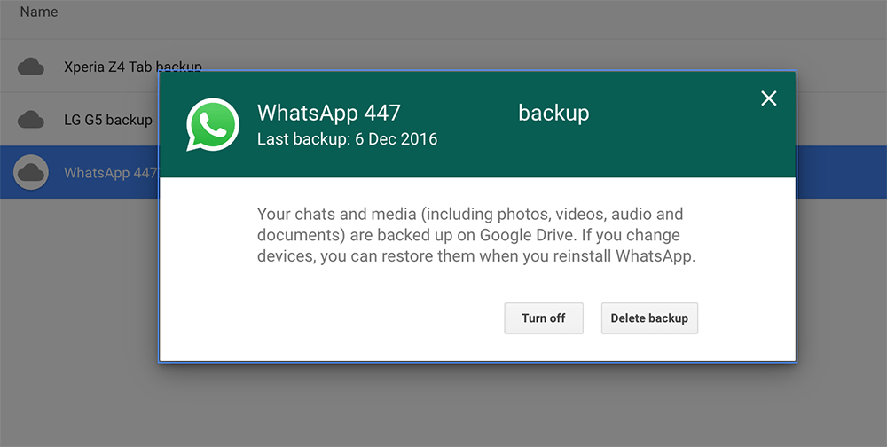Click the word "backup" in the dialog title

pyautogui.click(x=553, y=114)
